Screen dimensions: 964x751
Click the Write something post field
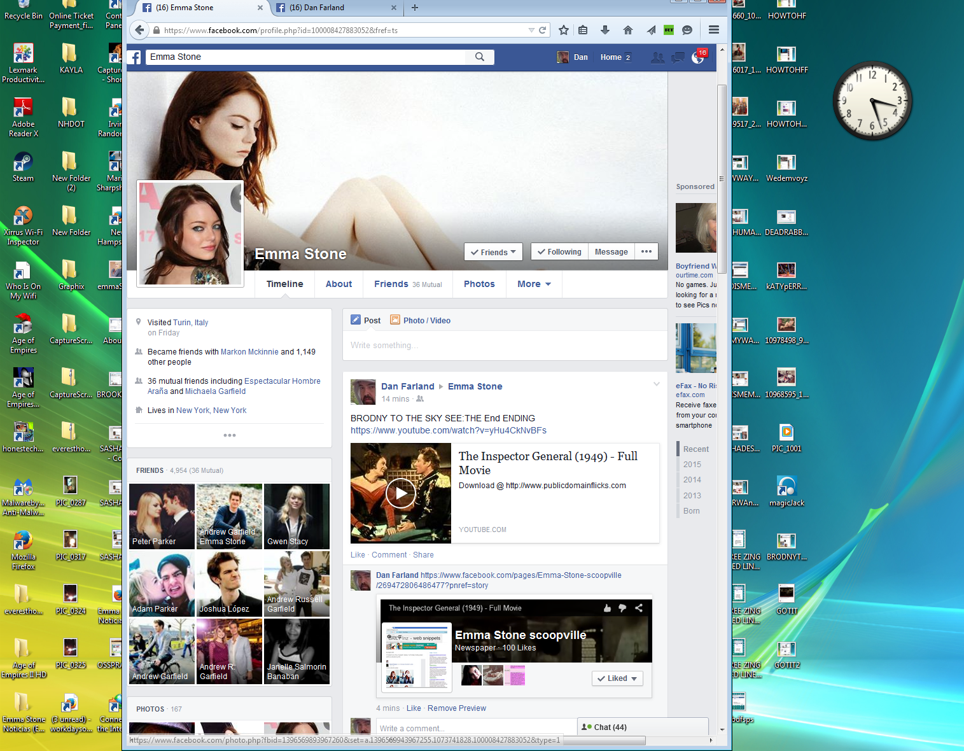coord(505,346)
